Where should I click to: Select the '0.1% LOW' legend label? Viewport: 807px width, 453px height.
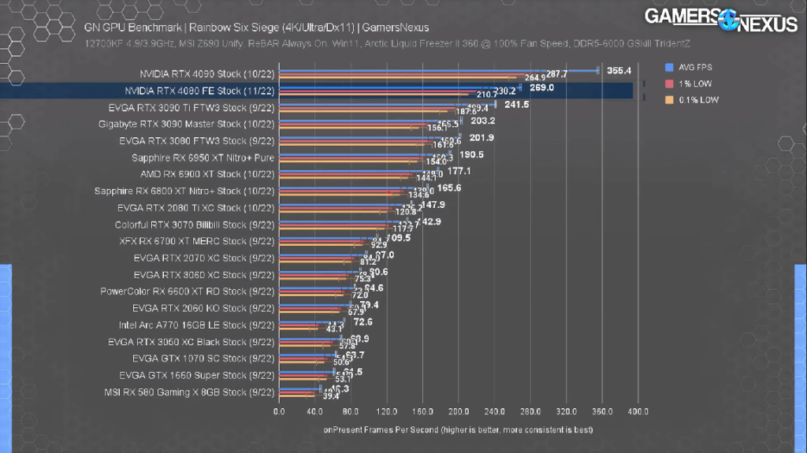(698, 100)
